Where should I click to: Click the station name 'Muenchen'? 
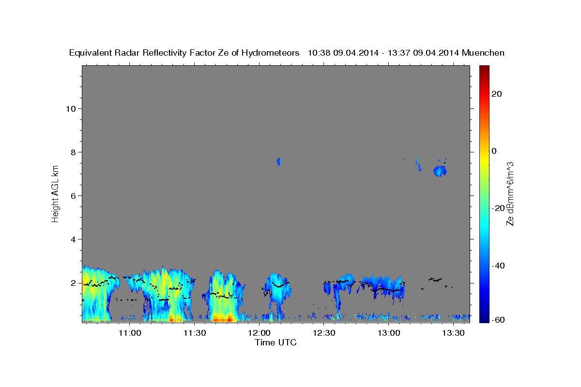pyautogui.click(x=484, y=53)
